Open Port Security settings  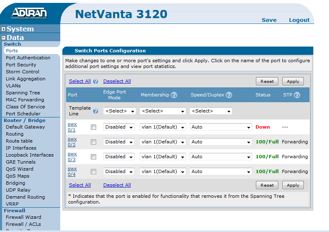pyautogui.click(x=21, y=65)
